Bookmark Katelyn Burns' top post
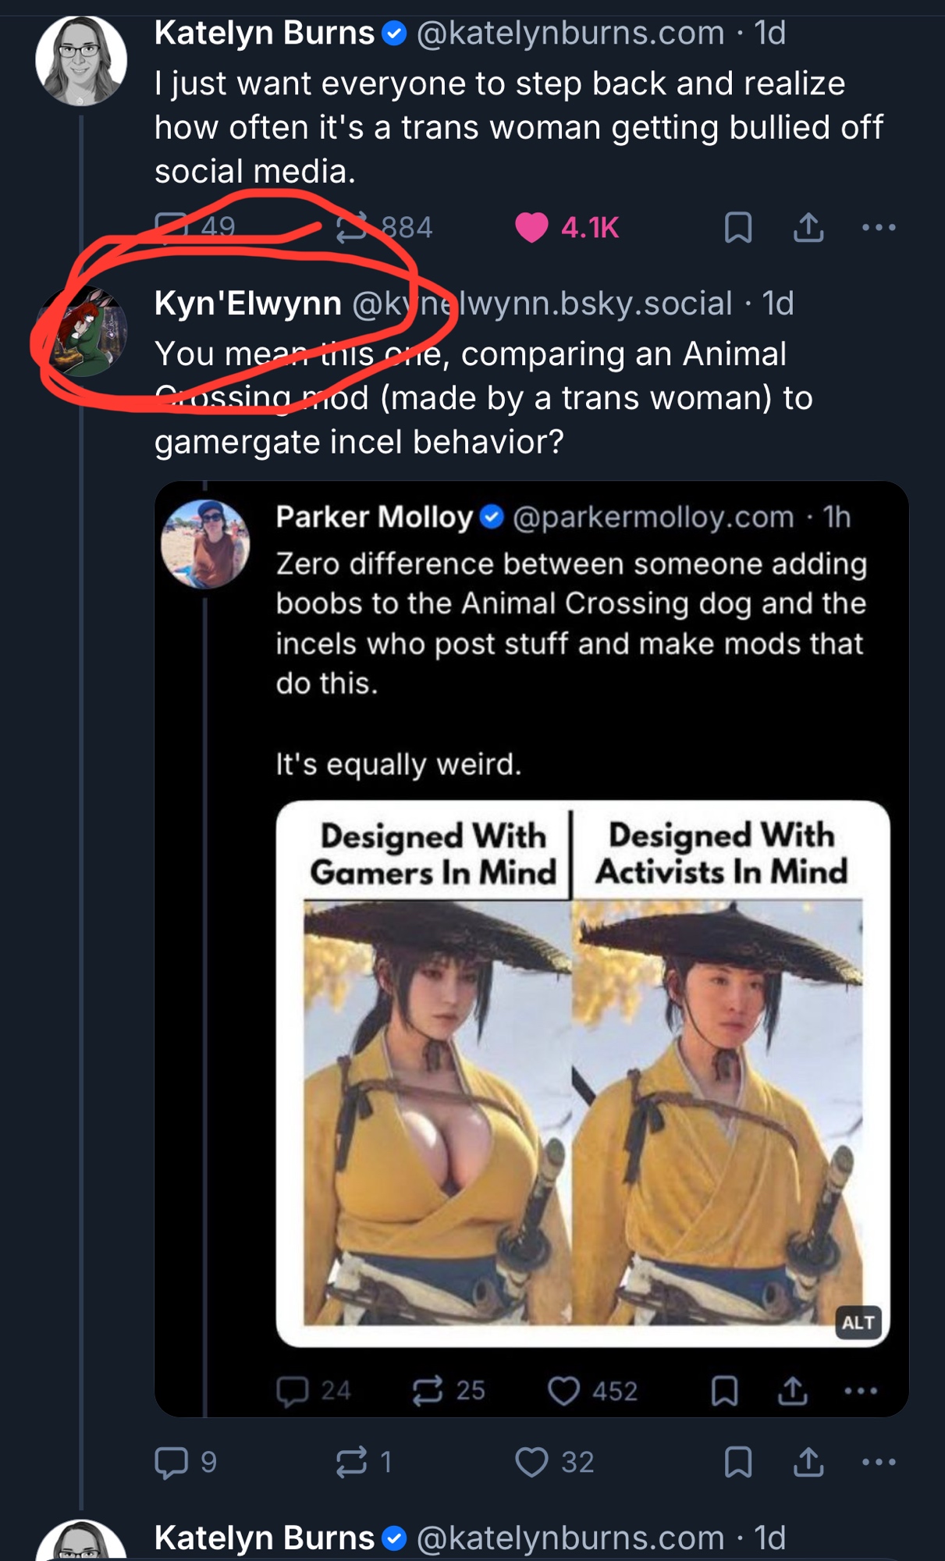 pyautogui.click(x=737, y=228)
